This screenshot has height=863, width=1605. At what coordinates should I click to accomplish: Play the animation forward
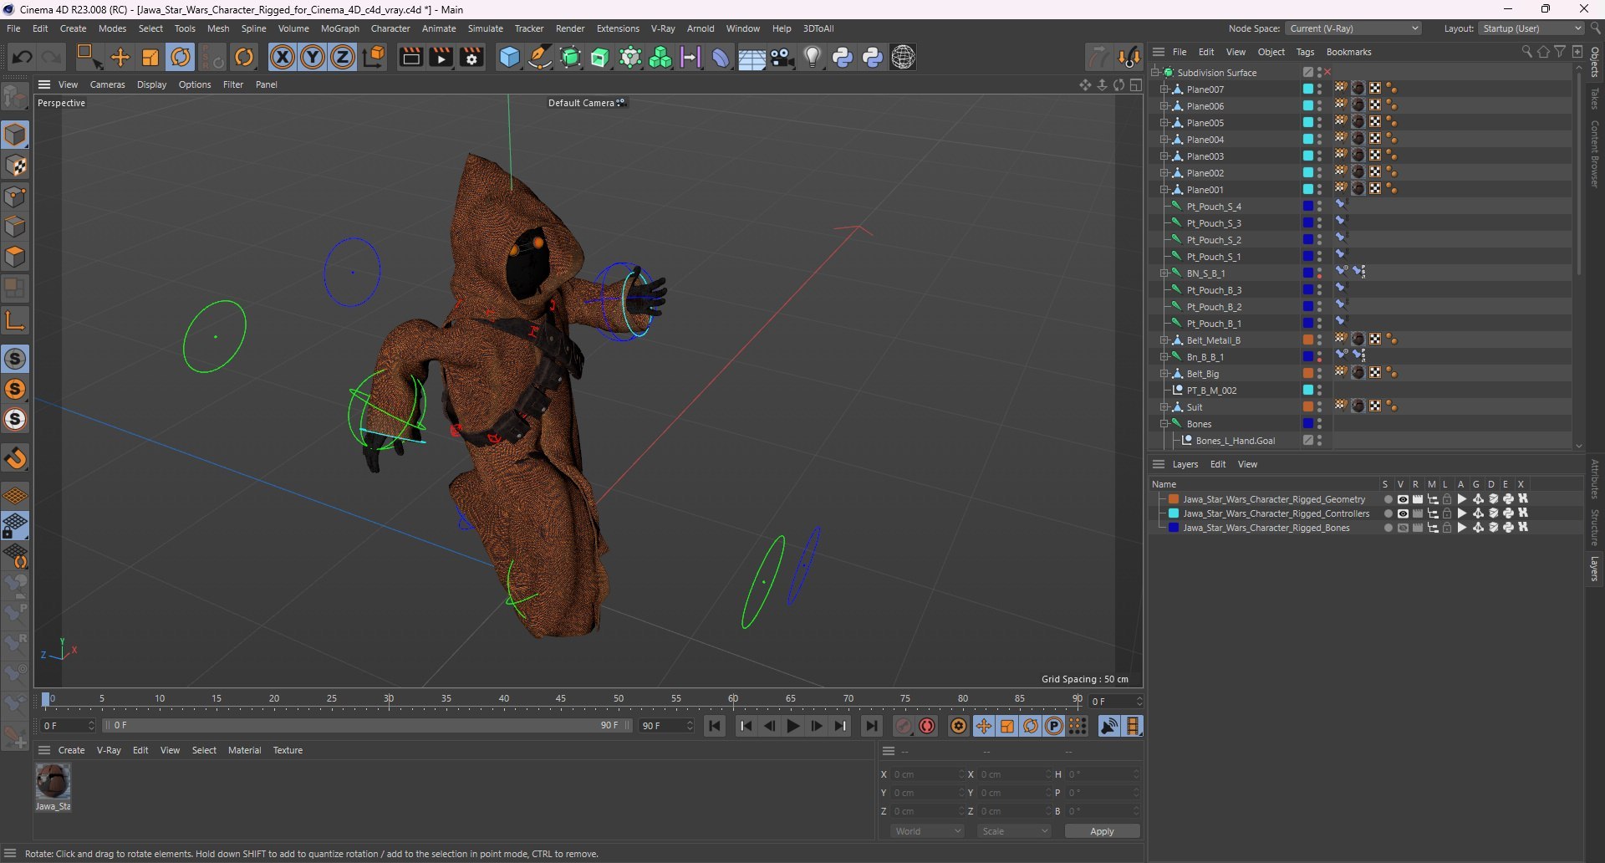[793, 726]
